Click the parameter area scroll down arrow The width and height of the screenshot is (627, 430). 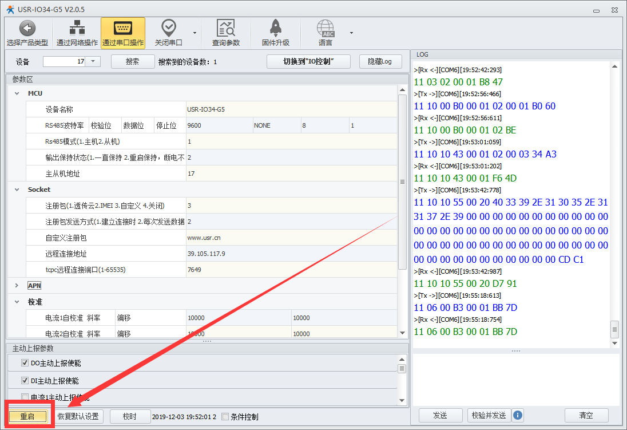pos(402,333)
